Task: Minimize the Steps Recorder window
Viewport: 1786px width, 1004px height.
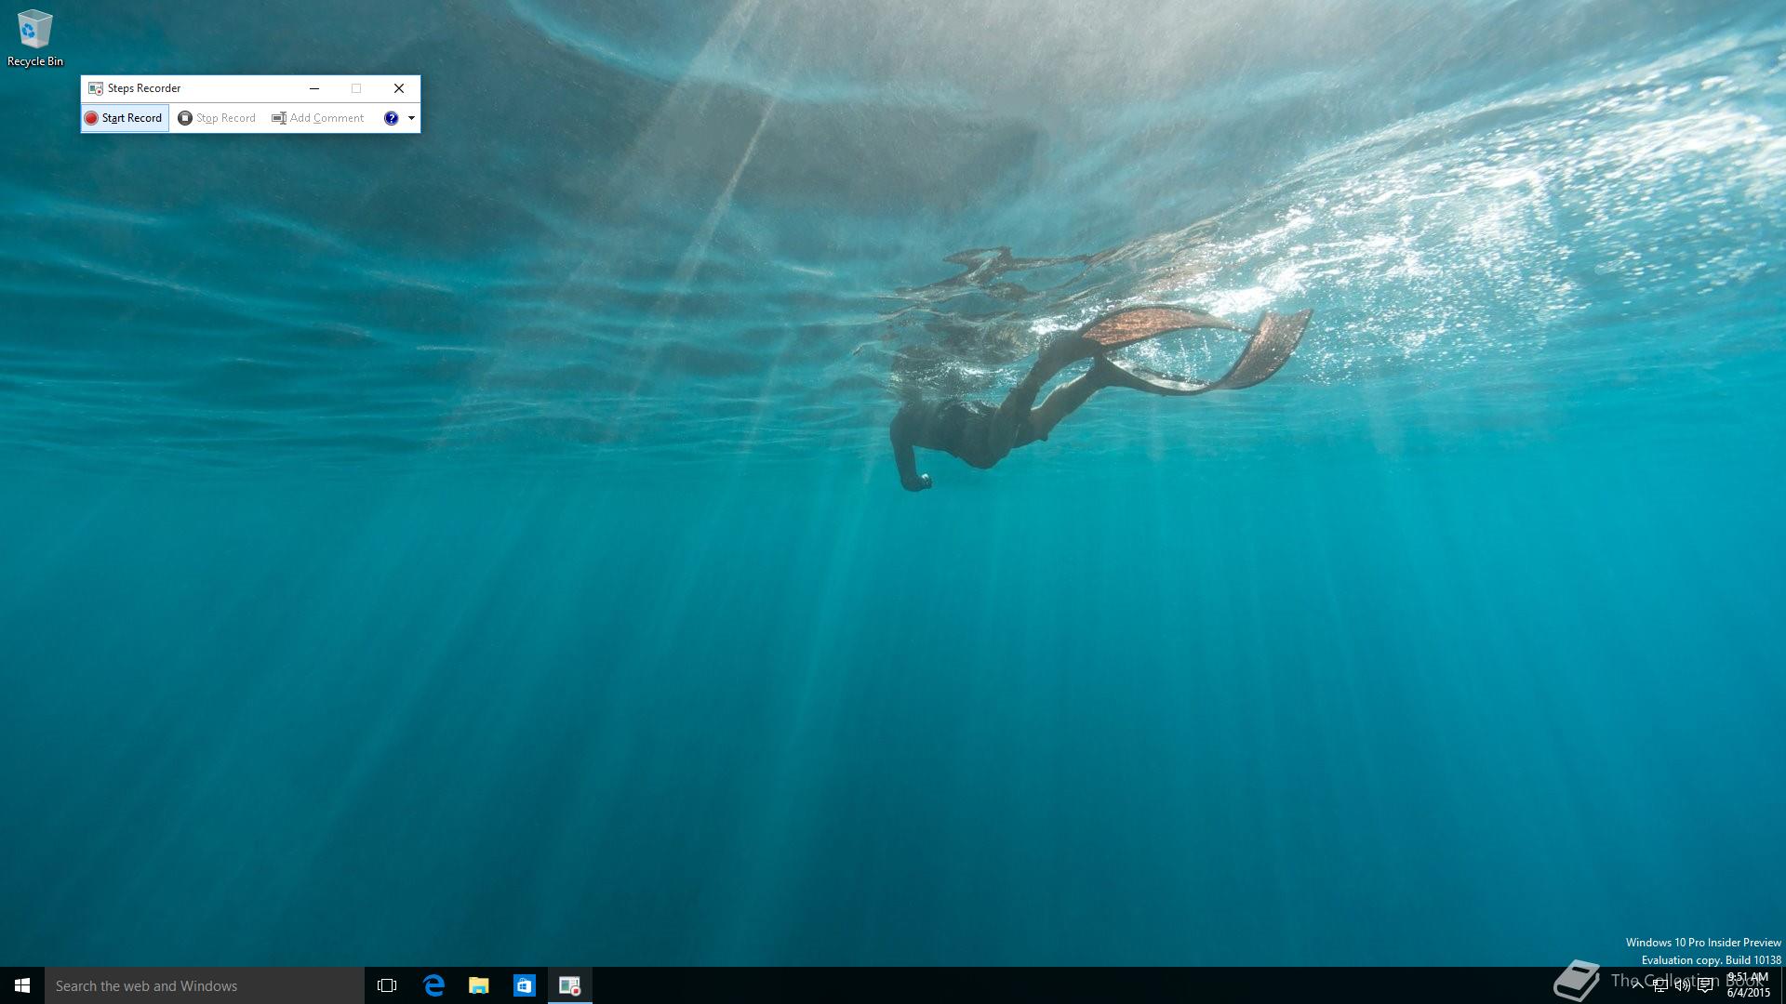Action: pos(314,88)
